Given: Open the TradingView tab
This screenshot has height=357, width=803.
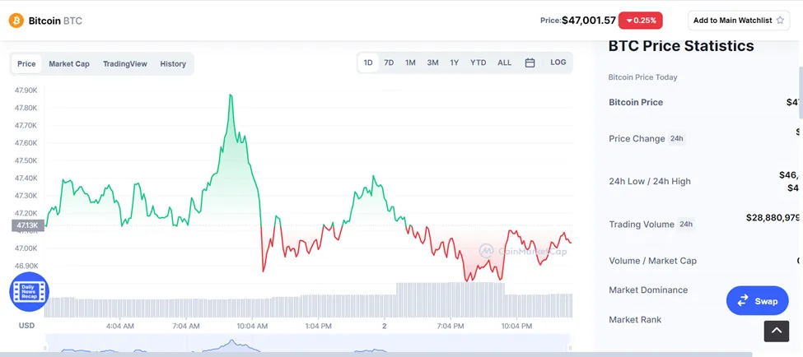Looking at the screenshot, I should coord(125,64).
